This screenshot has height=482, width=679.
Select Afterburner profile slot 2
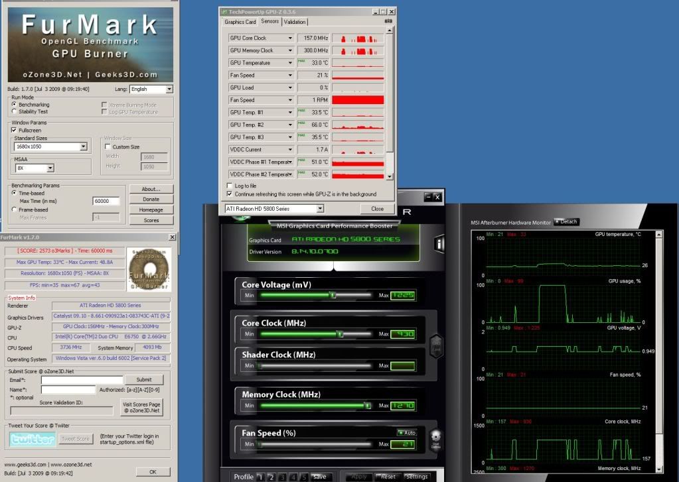[x=271, y=477]
